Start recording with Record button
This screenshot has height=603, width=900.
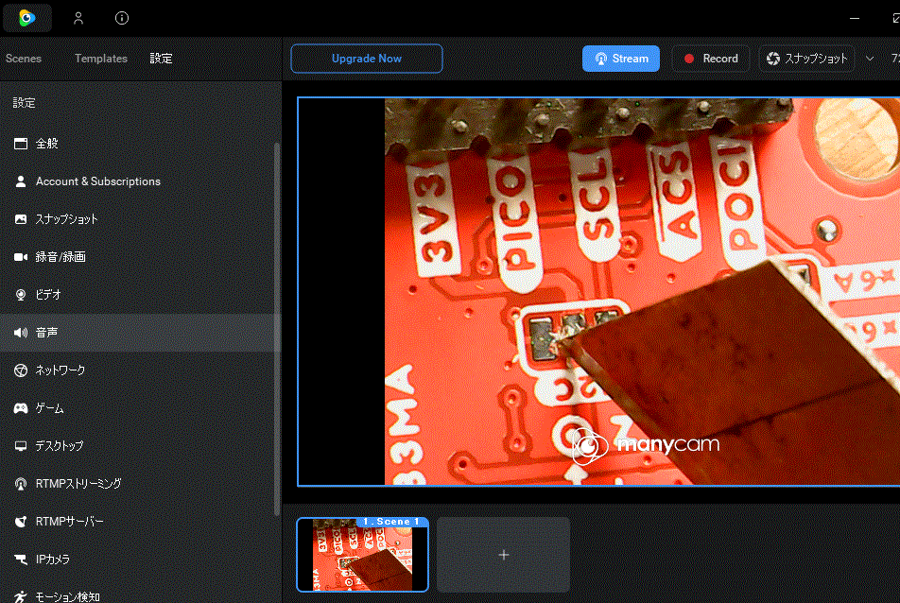pos(710,59)
